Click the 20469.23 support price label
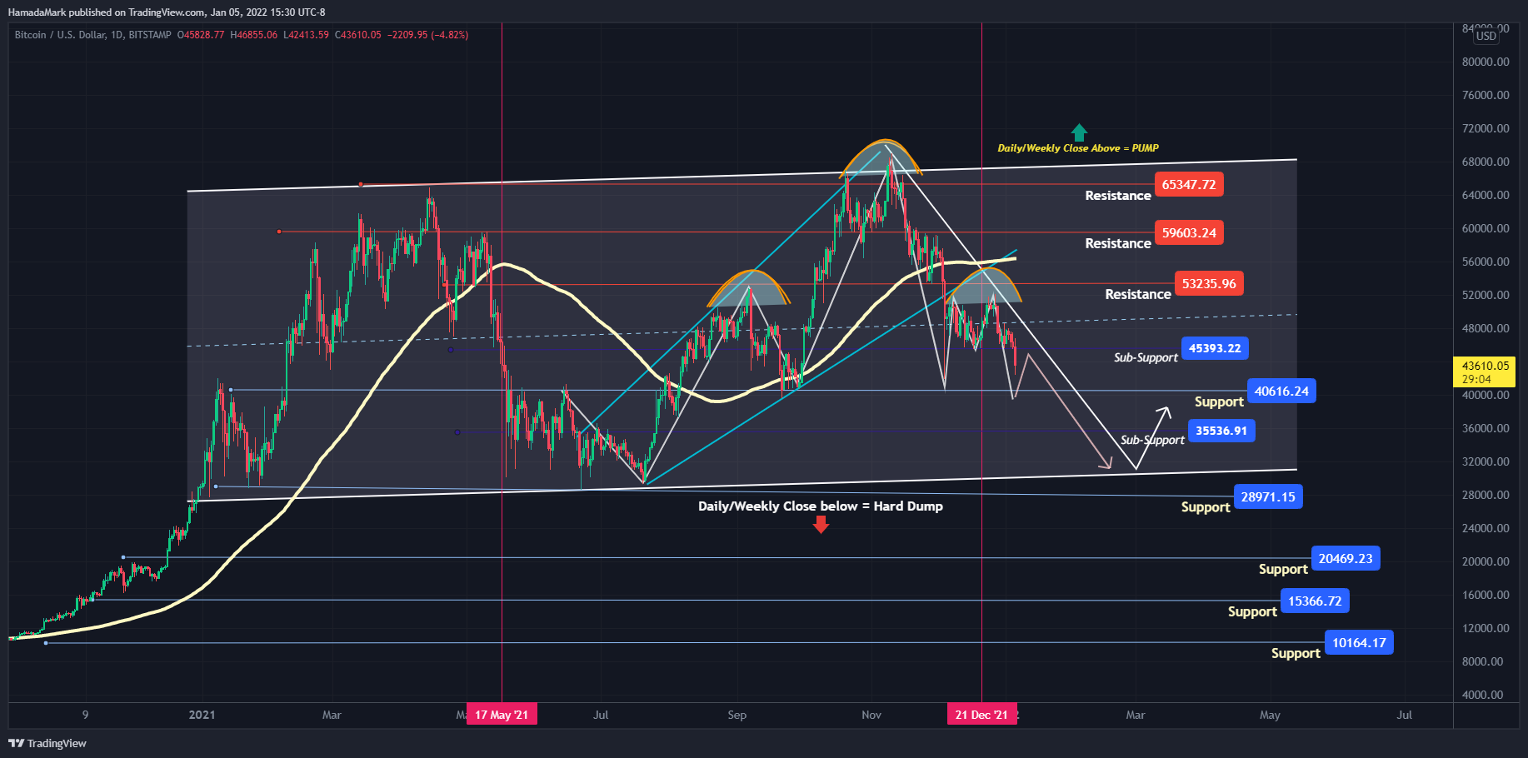 click(1346, 558)
